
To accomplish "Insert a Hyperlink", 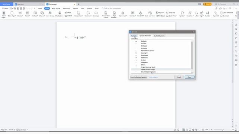I will [216, 14].
